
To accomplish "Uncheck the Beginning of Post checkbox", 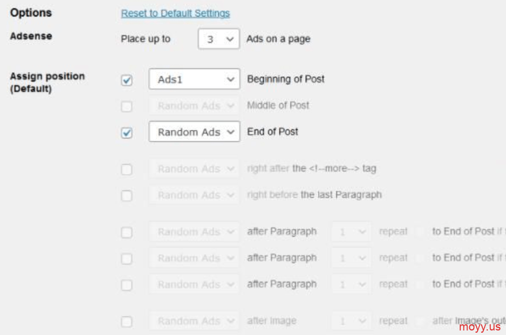I will (x=127, y=80).
